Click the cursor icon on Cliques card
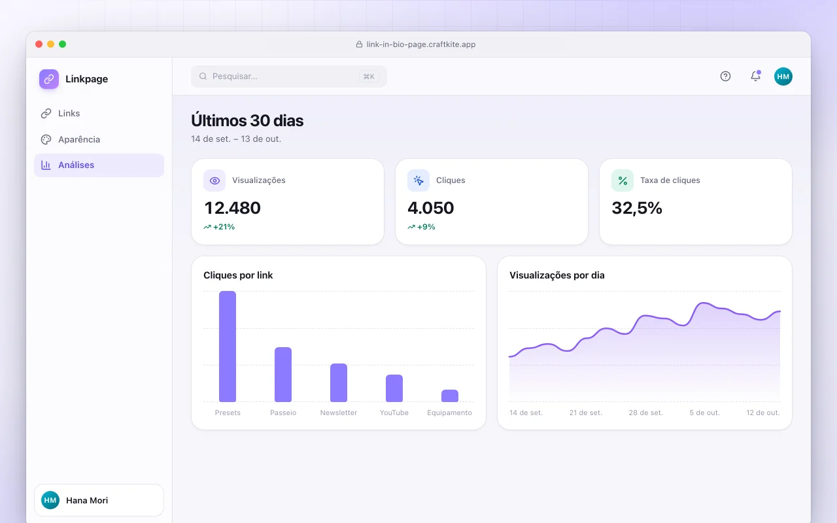The height and width of the screenshot is (523, 837). (418, 180)
